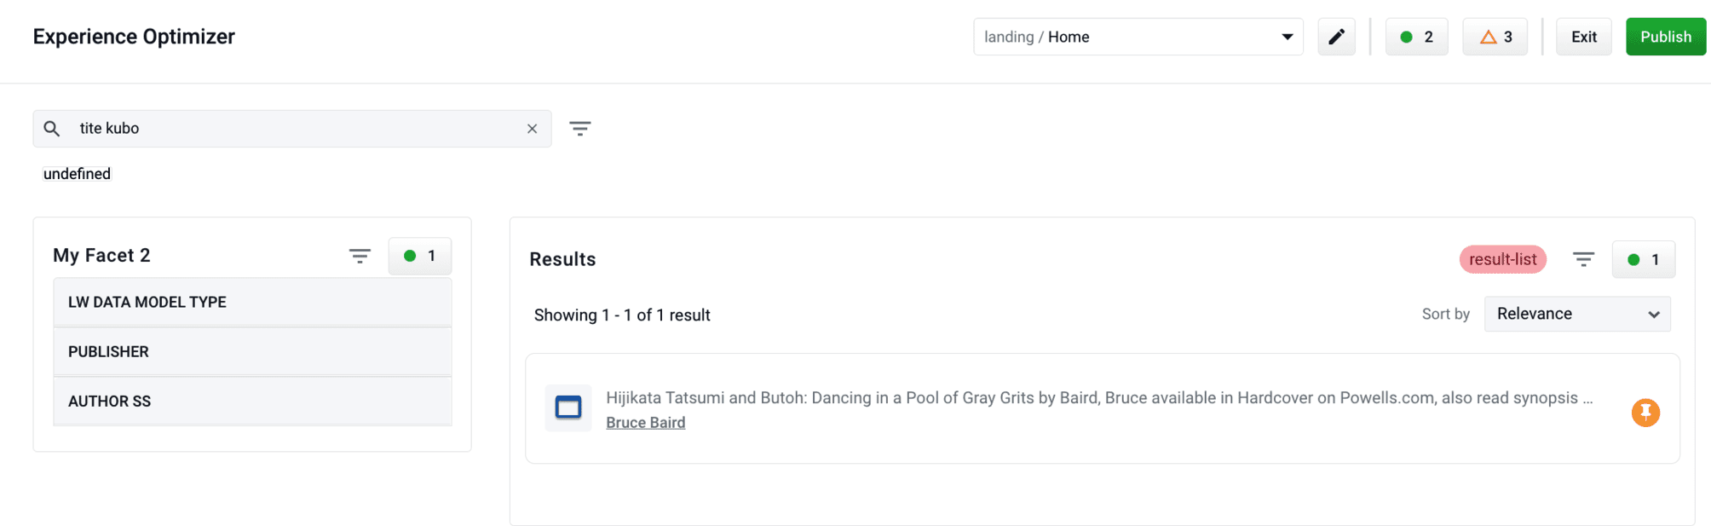Click the Exit button
Screen dimensions: 1711x526
click(x=1584, y=37)
